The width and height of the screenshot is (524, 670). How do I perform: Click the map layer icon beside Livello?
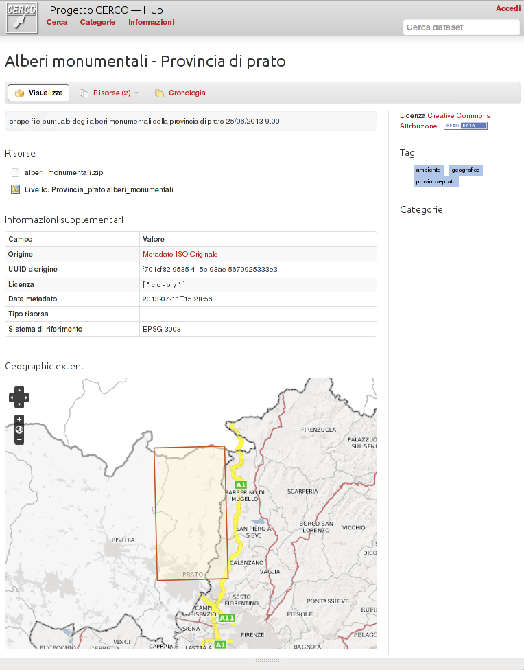click(x=15, y=189)
